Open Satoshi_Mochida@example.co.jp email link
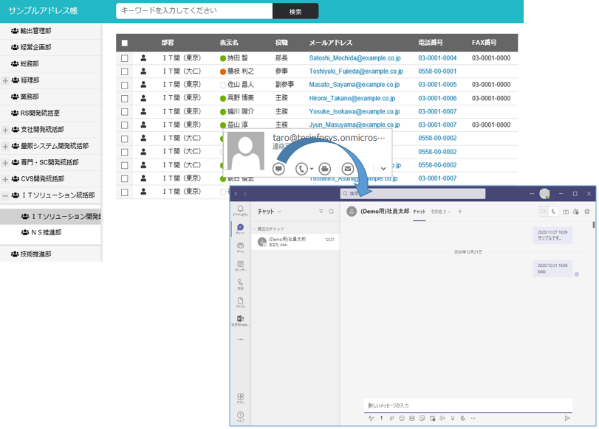This screenshot has height=429, width=599. [x=355, y=58]
